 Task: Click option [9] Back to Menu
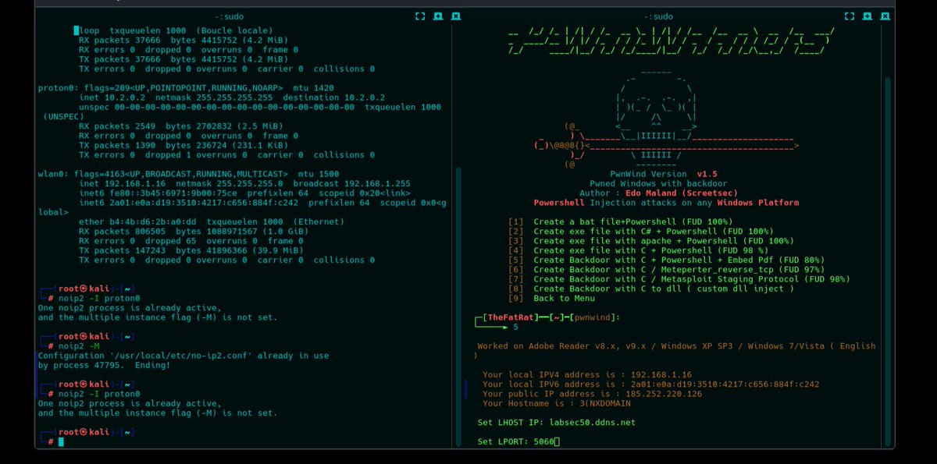click(551, 298)
